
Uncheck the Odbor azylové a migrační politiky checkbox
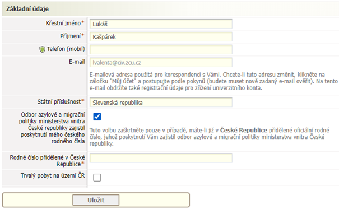coord(97,117)
